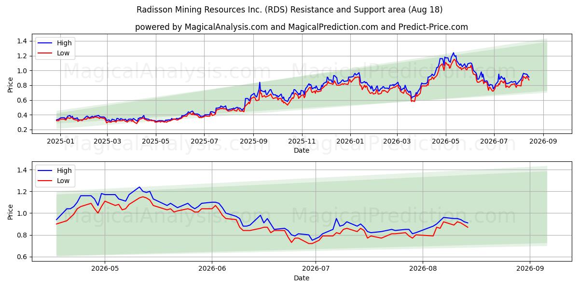The image size is (579, 289).
Task: Click top chart x-axis label '2026-05'
Action: click(x=445, y=142)
